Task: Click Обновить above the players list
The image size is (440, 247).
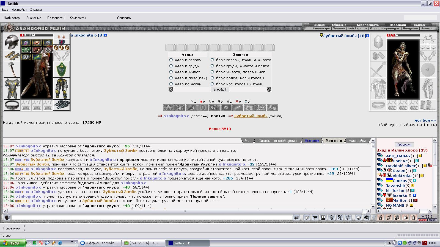Action: [x=404, y=145]
